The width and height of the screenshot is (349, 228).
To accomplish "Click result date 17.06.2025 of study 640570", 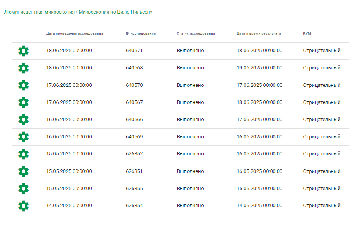I will [259, 85].
